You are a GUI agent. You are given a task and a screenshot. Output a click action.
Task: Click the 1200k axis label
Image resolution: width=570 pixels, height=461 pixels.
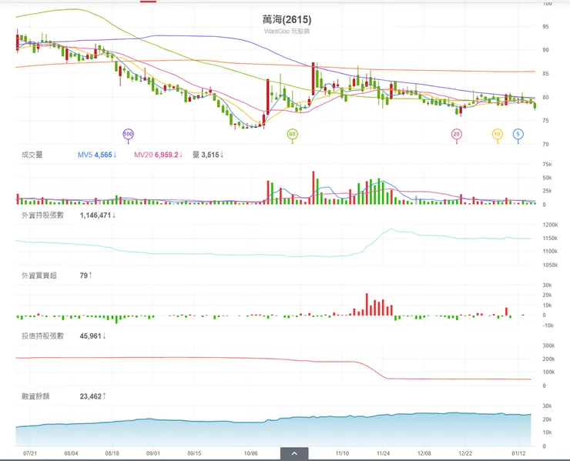tap(550, 225)
